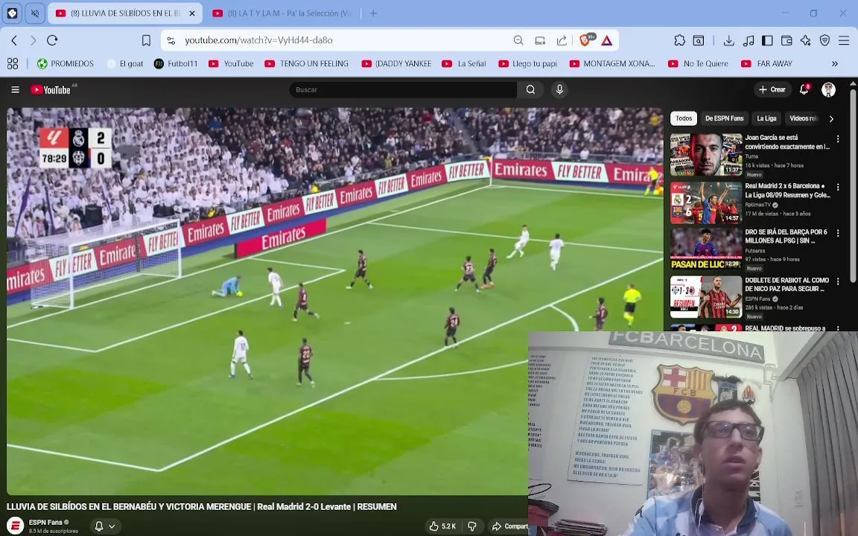Viewport: 858px width, 536px height.
Task: Click the workspace icon left of the tabs
Action: coord(12,13)
